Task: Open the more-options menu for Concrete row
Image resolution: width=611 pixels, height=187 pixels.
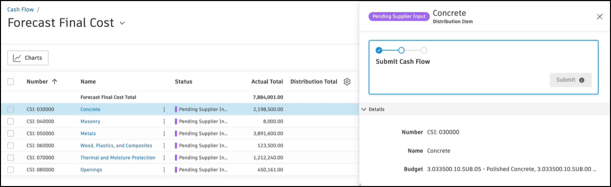Action: click(164, 109)
